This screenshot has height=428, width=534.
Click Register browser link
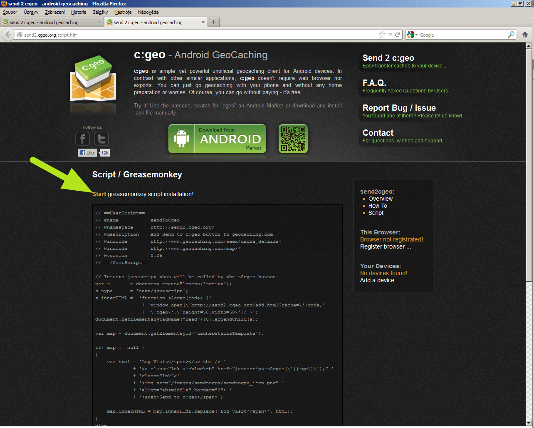[386, 246]
